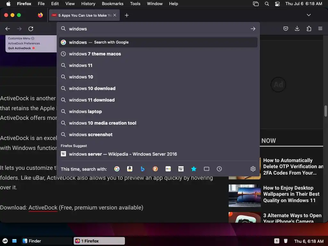Open the Window menu
328x246 pixels.
tap(155, 4)
